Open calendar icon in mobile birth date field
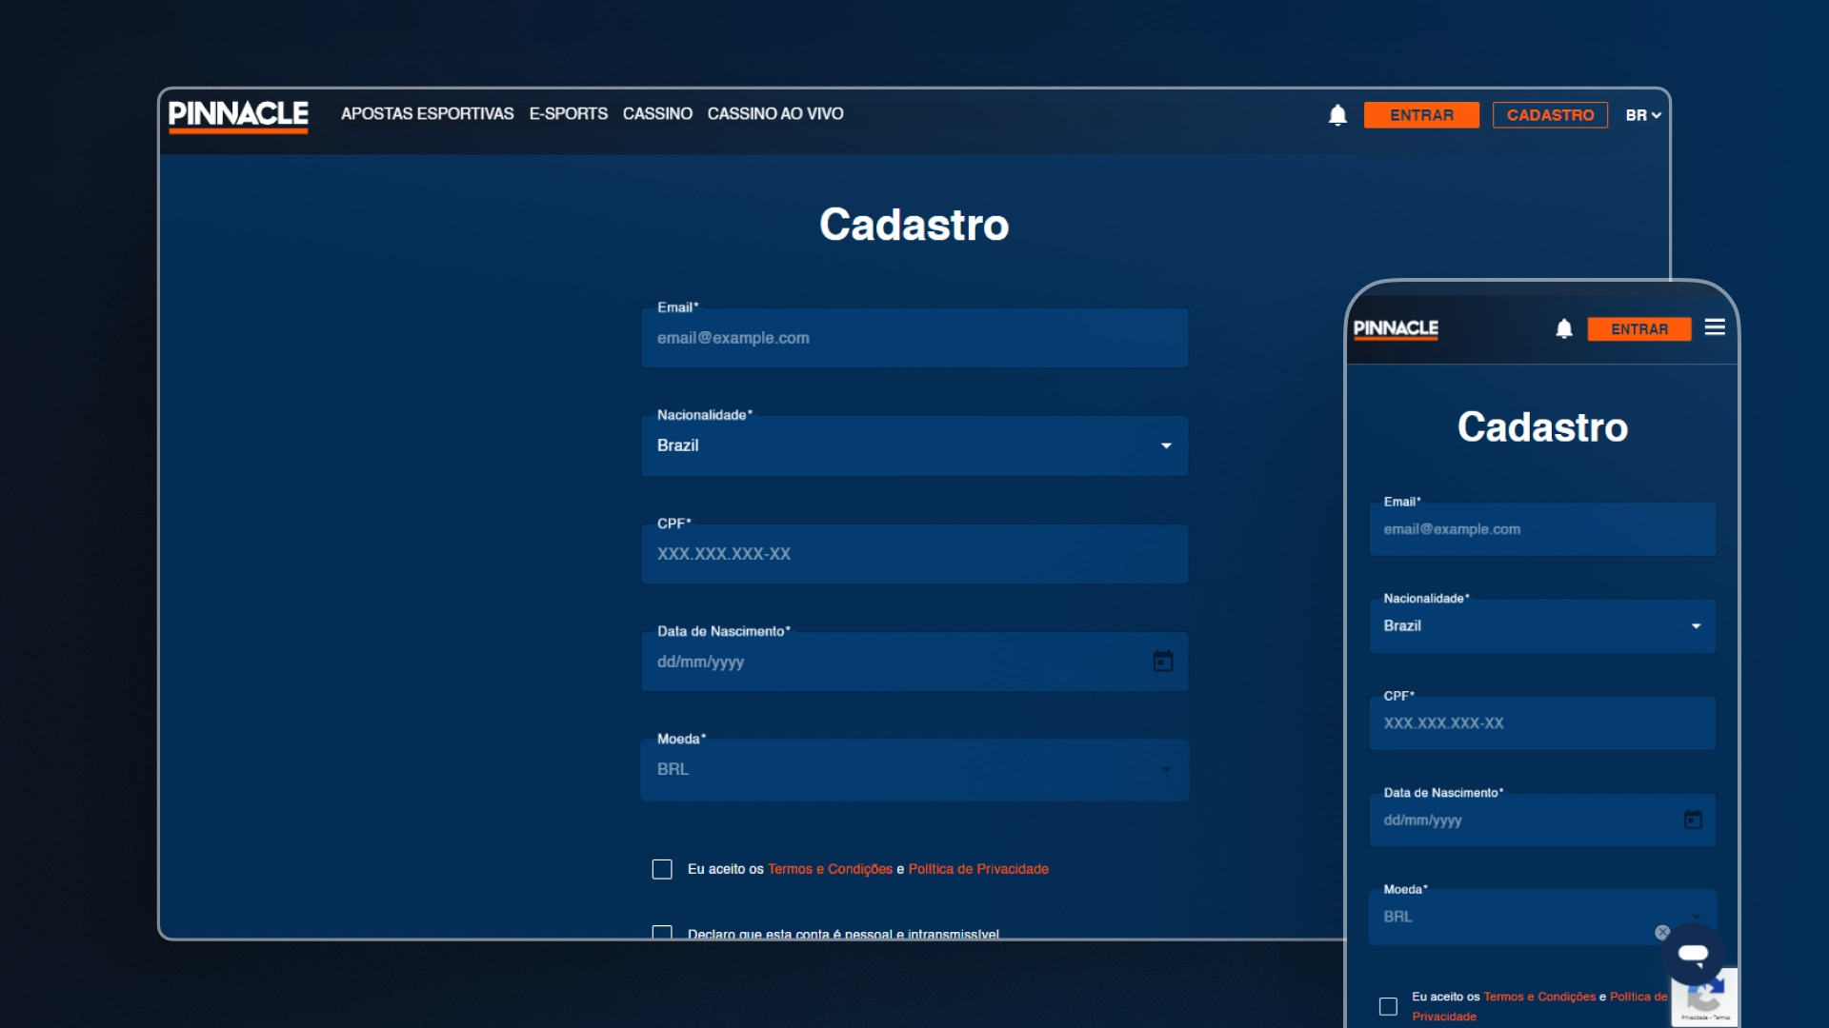The height and width of the screenshot is (1028, 1829). tap(1693, 820)
